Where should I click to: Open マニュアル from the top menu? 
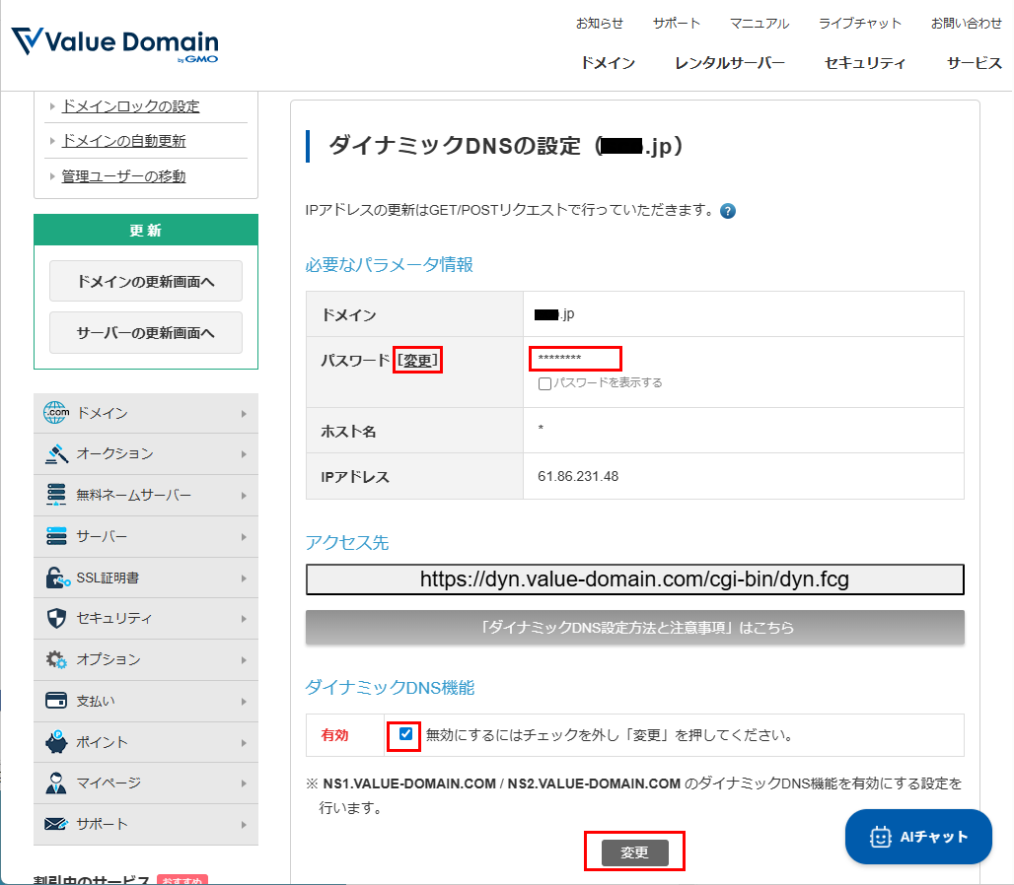coord(759,22)
